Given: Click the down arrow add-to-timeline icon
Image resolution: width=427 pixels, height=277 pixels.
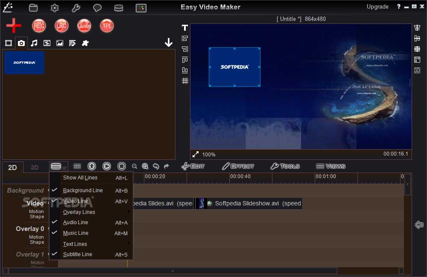Looking at the screenshot, I should click(x=169, y=43).
